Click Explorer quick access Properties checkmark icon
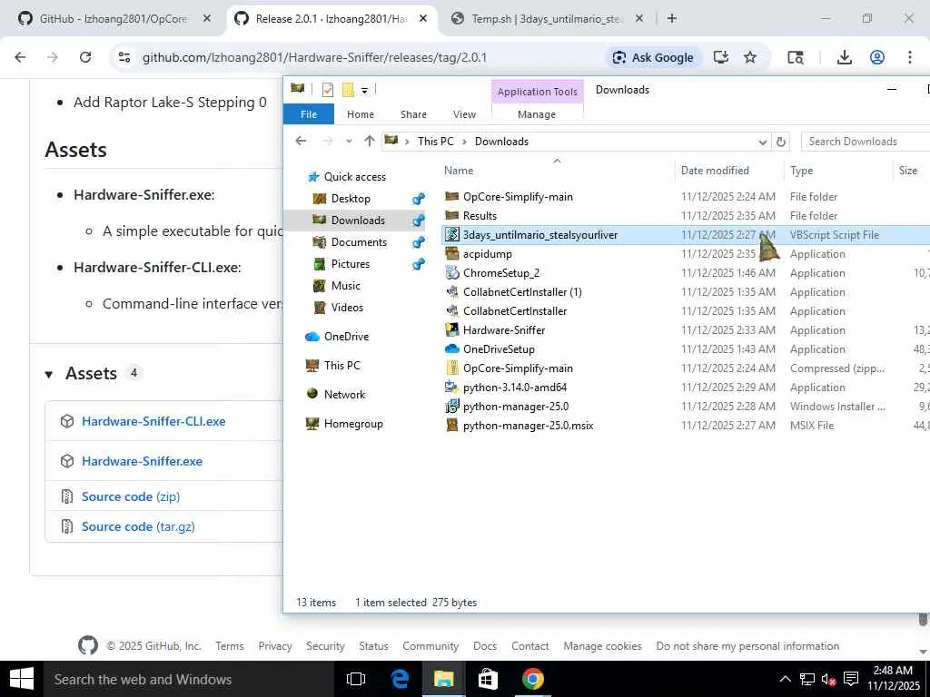 327,90
